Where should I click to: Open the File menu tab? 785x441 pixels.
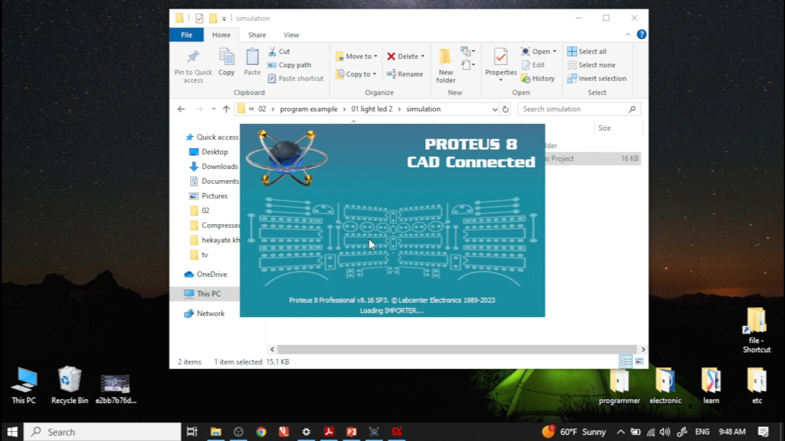point(186,35)
